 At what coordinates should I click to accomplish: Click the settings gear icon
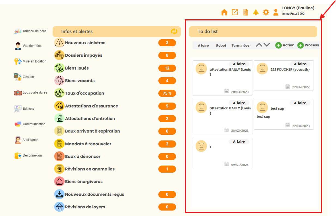[266, 12]
